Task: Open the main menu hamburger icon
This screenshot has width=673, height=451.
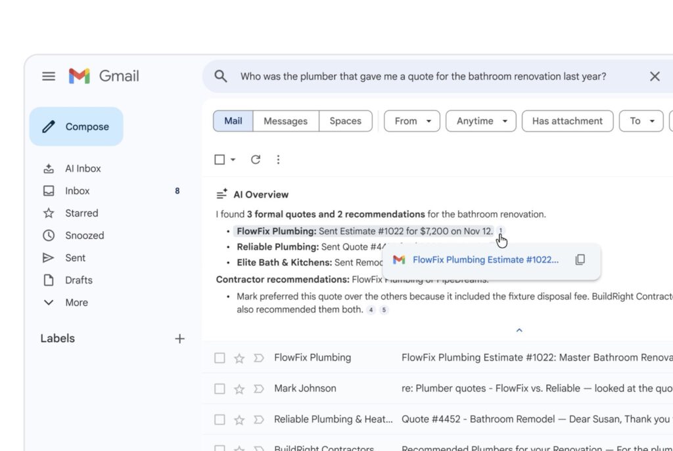Action: click(49, 76)
